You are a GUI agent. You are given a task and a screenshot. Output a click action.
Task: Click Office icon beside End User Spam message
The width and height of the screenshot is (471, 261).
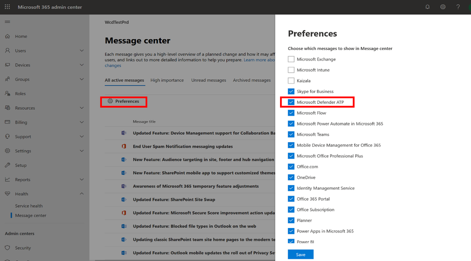coord(124,146)
